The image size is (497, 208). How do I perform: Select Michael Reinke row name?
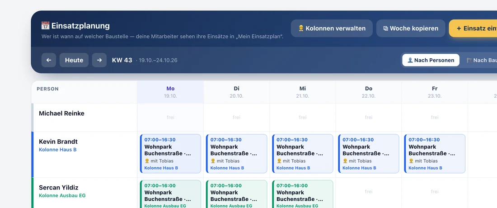(61, 113)
